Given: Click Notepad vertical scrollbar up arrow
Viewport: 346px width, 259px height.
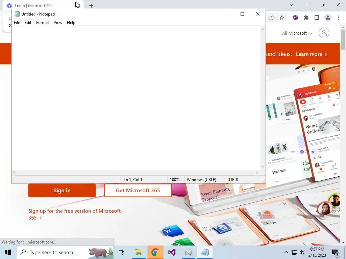Looking at the screenshot, I should click(263, 29).
